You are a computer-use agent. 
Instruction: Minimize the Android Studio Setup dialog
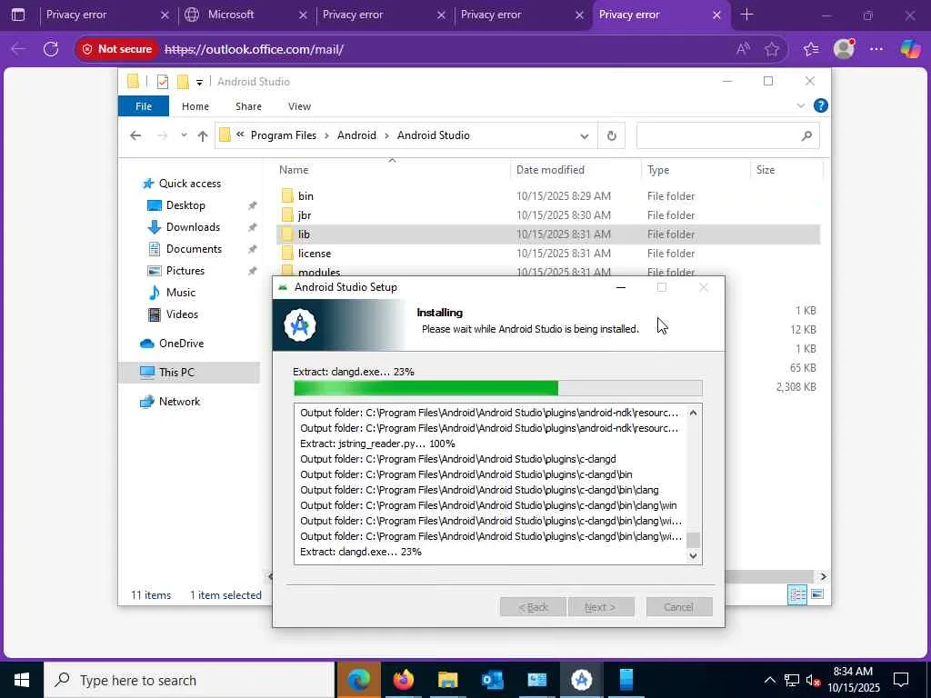(x=621, y=287)
